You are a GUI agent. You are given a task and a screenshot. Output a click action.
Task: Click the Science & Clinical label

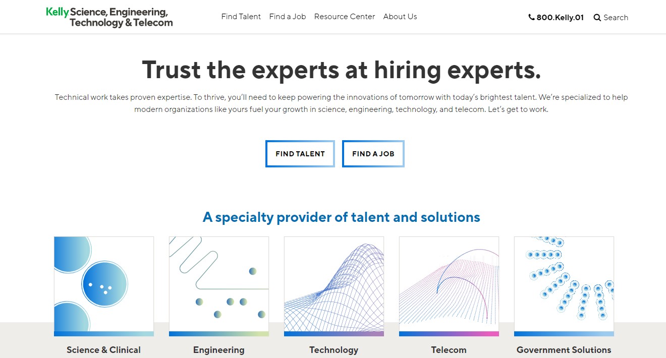104,350
